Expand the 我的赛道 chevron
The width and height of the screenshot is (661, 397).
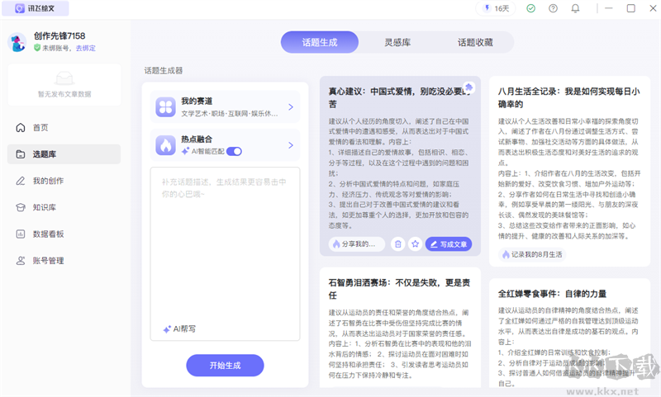tap(291, 106)
